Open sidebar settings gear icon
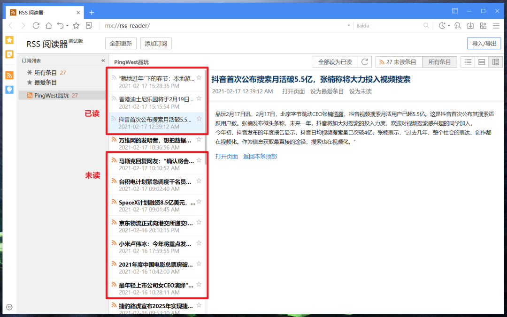 9,307
